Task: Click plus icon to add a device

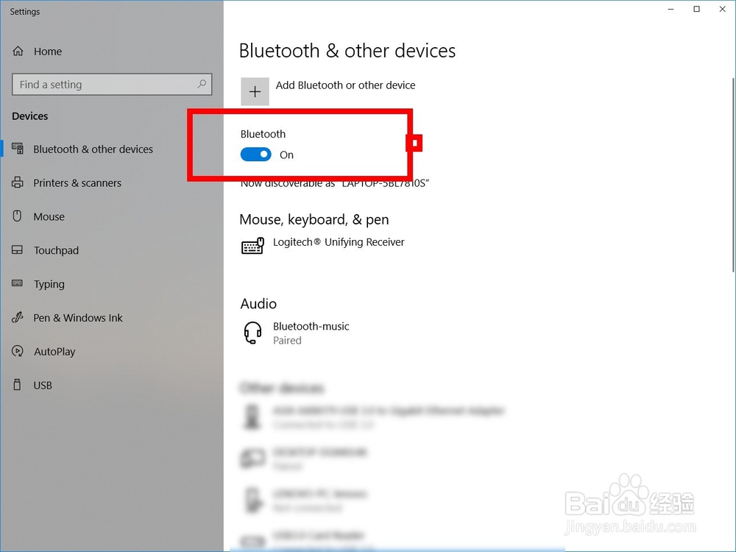Action: [255, 91]
